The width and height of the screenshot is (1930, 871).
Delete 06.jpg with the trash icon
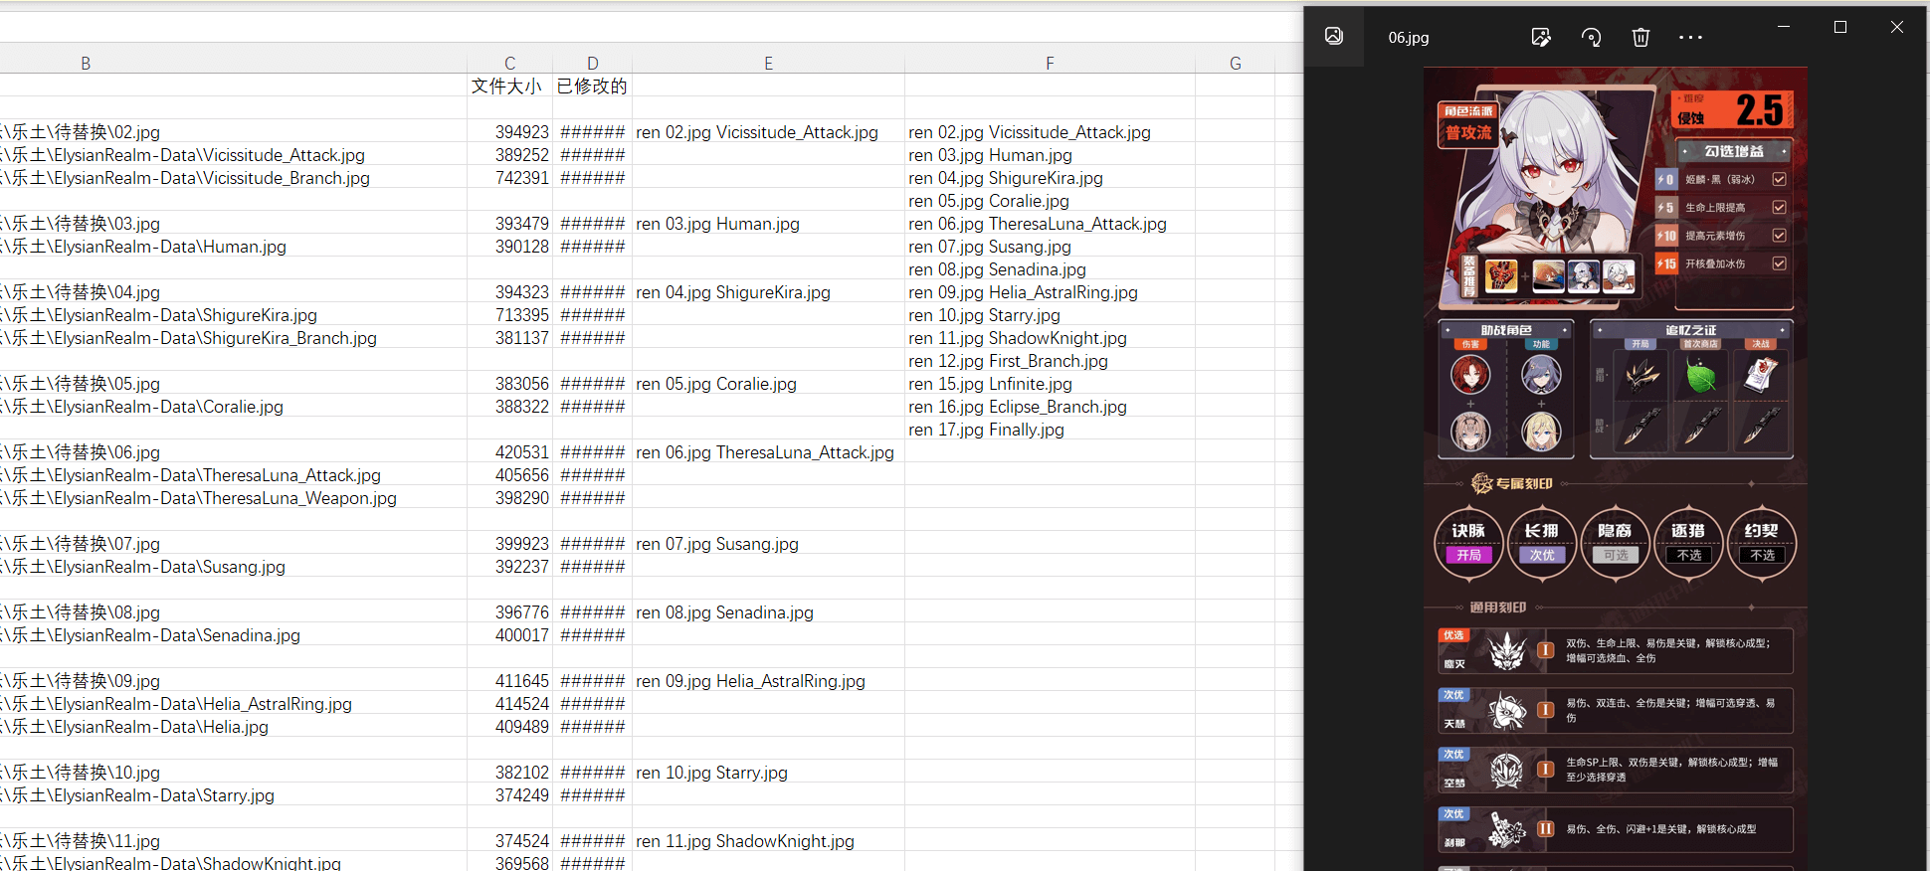(1640, 38)
